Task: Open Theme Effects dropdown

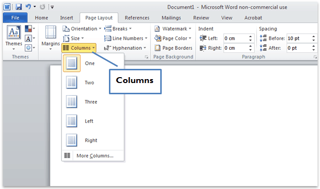Action: pos(30,48)
